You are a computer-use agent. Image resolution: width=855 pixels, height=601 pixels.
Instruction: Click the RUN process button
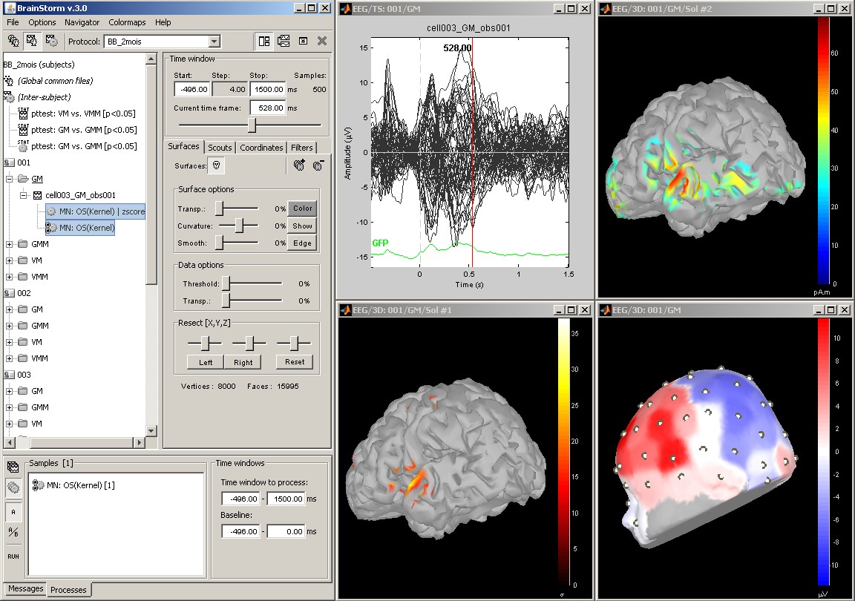tap(13, 556)
